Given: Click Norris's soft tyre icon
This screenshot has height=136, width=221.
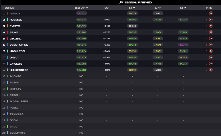Looking at the screenshot, I should (x=211, y=13).
